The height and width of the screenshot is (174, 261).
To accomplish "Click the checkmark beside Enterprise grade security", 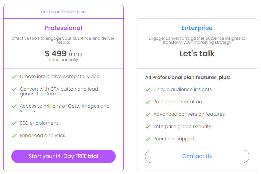I will [148, 127].
